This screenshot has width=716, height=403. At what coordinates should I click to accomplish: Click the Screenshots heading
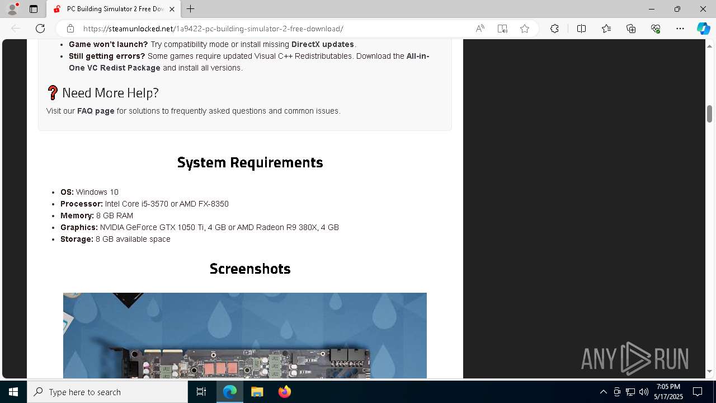tap(250, 269)
